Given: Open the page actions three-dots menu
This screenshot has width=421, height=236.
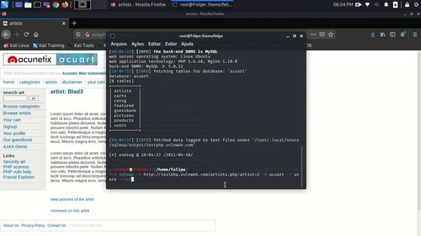Looking at the screenshot, I should [x=313, y=35].
